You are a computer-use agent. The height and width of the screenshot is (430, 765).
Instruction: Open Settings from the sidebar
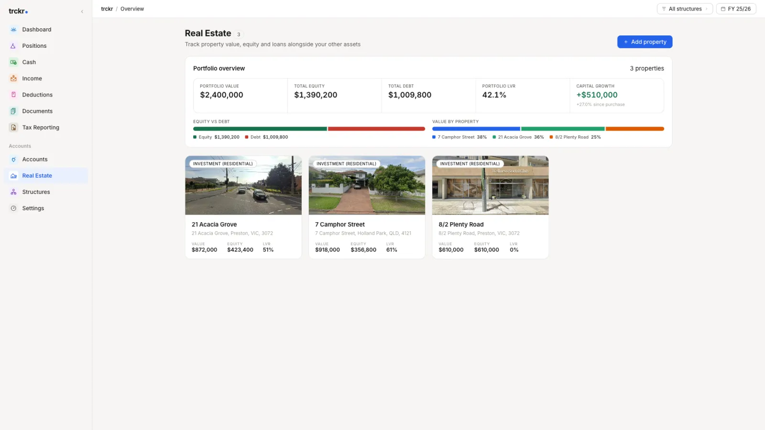point(46,208)
